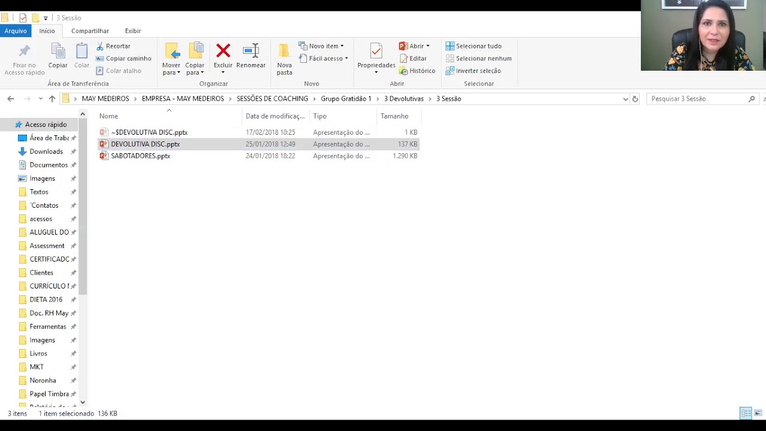The height and width of the screenshot is (431, 766).
Task: Open the Arquivo menu tab
Action: tap(16, 31)
